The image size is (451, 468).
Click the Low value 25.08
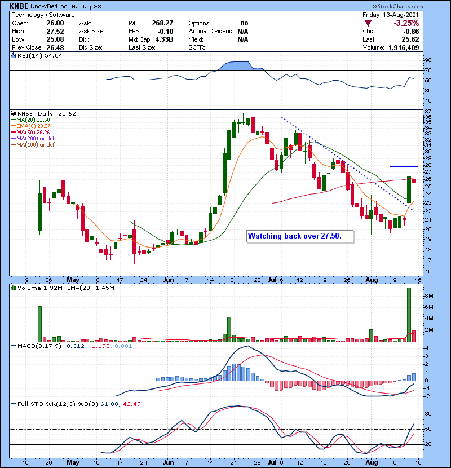point(55,39)
